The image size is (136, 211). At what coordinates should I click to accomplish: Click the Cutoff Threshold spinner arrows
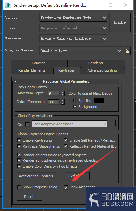coord(63,102)
